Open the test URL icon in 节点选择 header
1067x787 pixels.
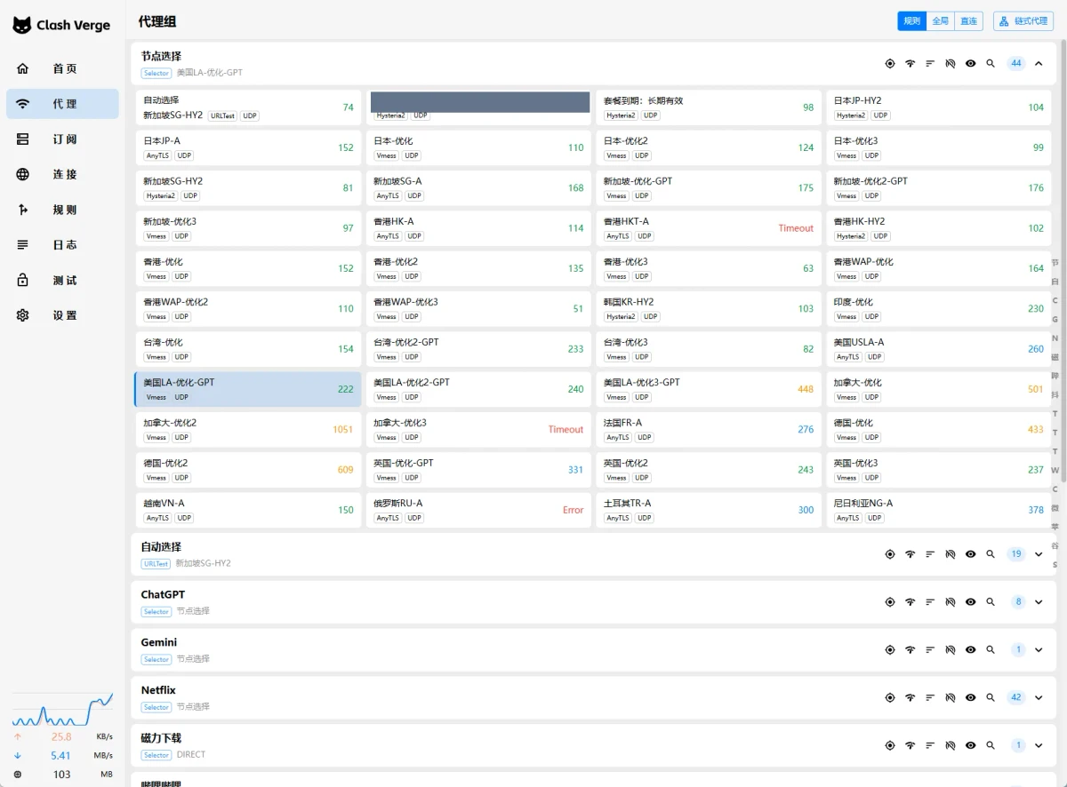pyautogui.click(x=951, y=63)
